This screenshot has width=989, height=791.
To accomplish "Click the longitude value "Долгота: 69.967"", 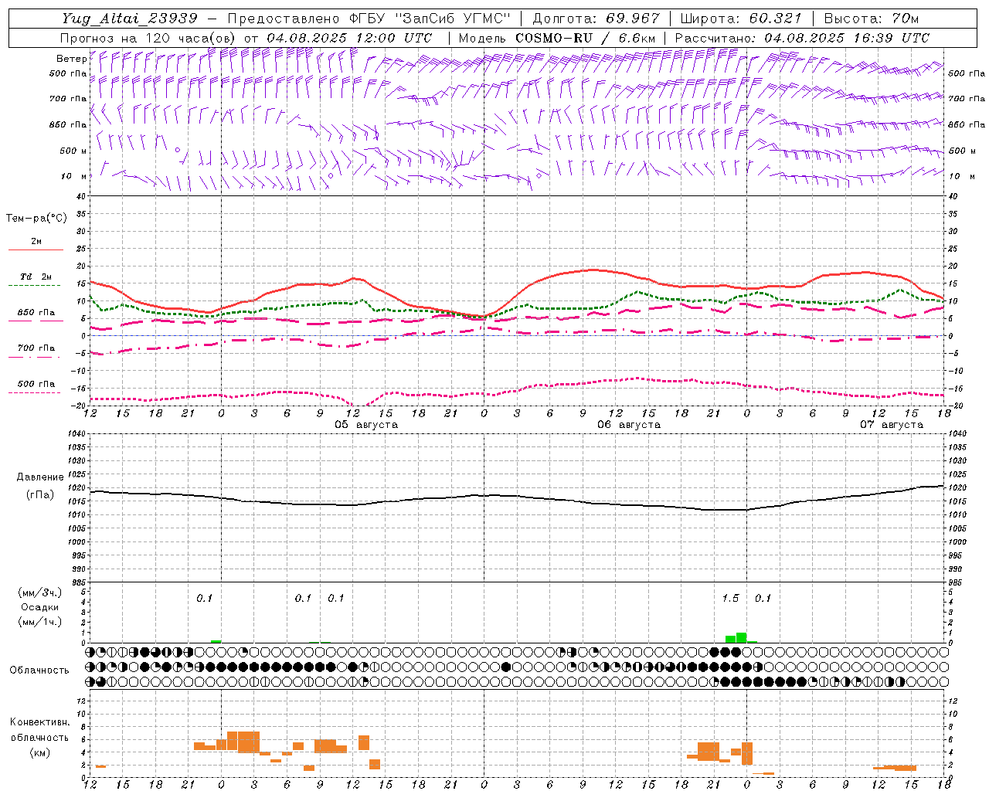I will [596, 19].
